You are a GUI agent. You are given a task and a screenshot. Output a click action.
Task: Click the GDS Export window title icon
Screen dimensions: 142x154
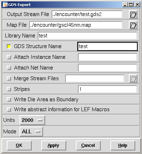tap(5, 5)
